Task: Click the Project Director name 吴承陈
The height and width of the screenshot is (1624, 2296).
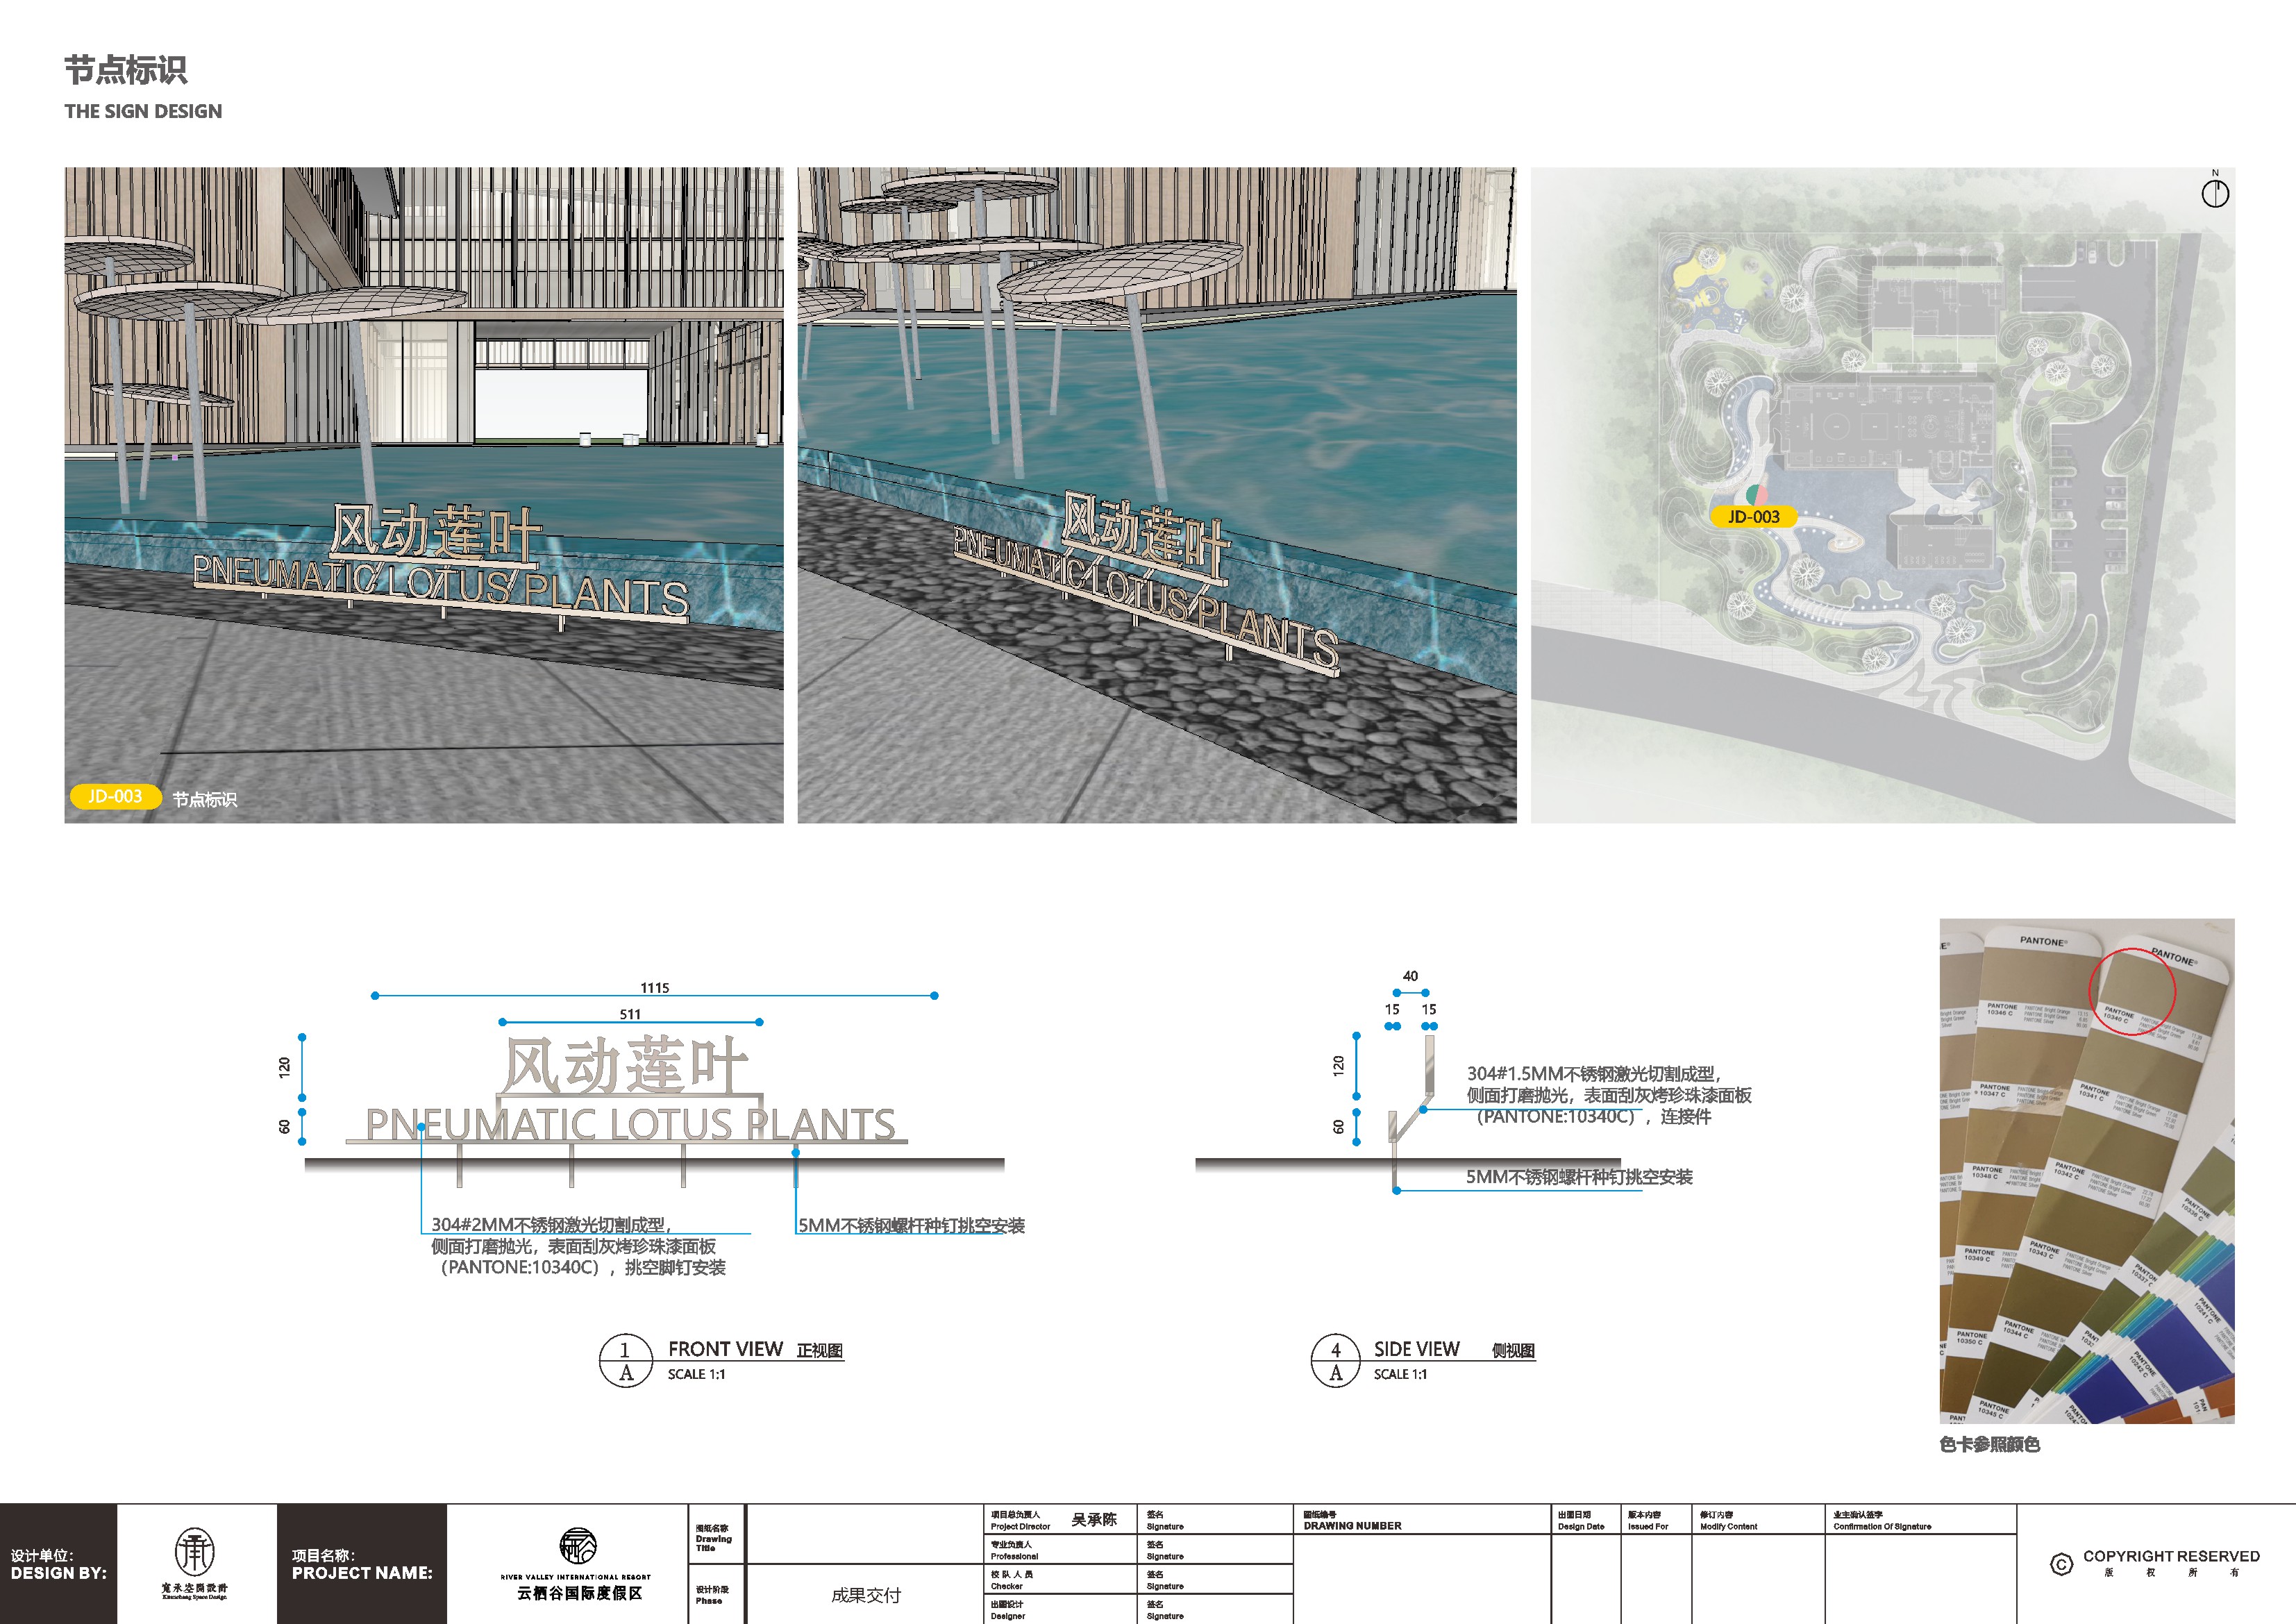Action: (1094, 1520)
